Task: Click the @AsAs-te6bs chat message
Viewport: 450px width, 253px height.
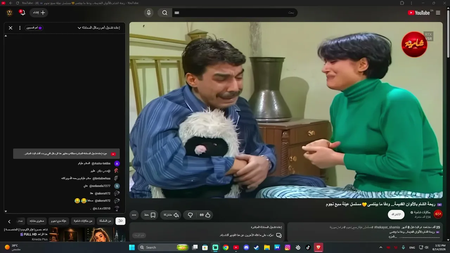Action: point(99,163)
